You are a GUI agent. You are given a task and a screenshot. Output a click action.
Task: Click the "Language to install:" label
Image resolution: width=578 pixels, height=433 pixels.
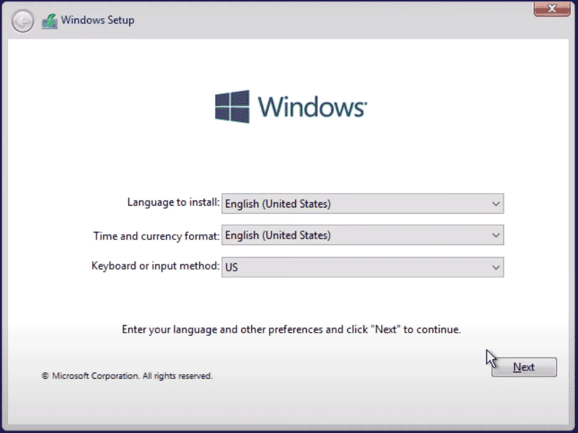pos(173,202)
